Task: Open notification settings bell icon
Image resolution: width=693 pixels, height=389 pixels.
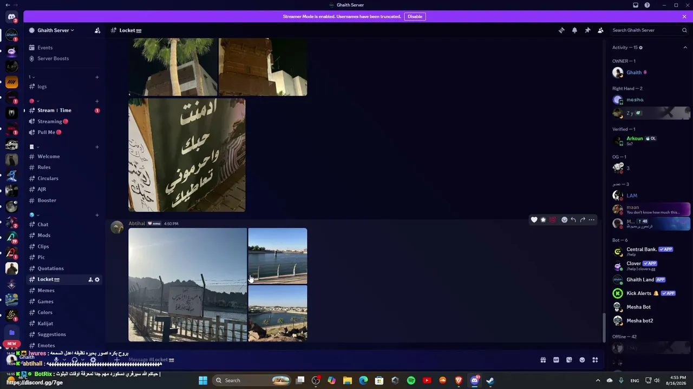Action: tap(574, 30)
